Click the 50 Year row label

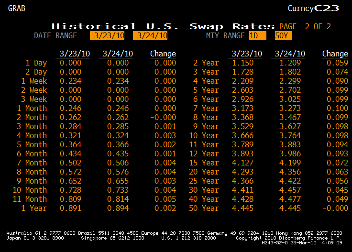click(204, 208)
